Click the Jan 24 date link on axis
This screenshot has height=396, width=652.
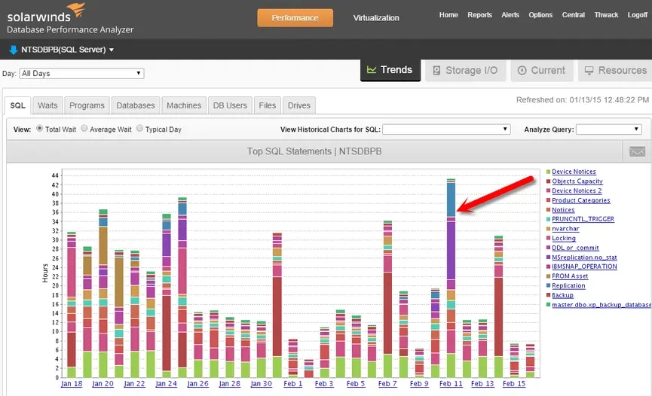click(166, 383)
